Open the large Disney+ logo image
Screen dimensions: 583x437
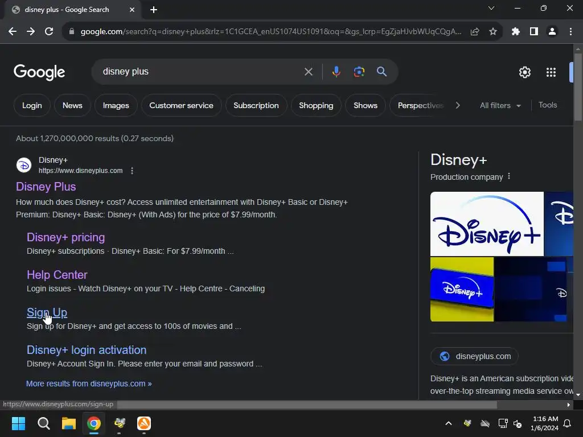(x=487, y=224)
